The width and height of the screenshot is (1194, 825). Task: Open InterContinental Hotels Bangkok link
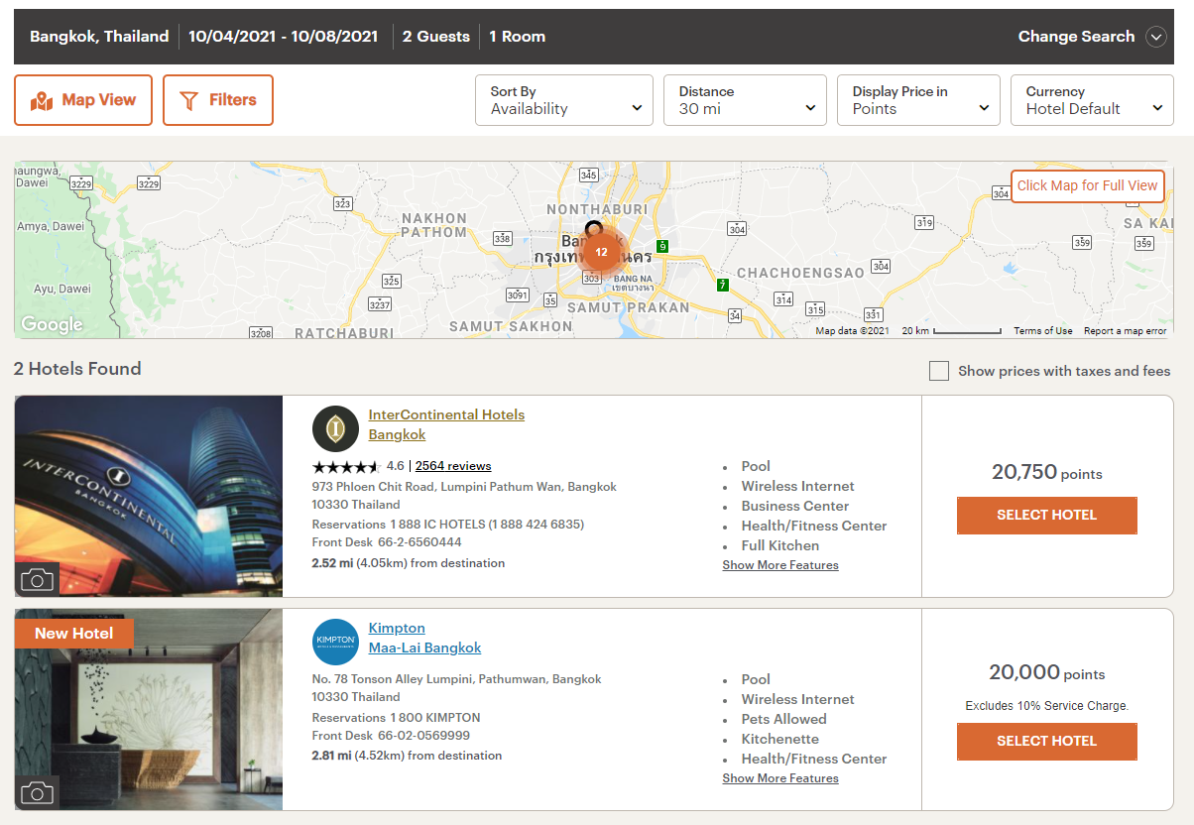pos(446,424)
